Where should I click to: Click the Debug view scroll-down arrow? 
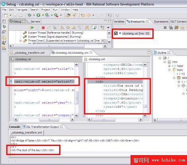coord(109,42)
